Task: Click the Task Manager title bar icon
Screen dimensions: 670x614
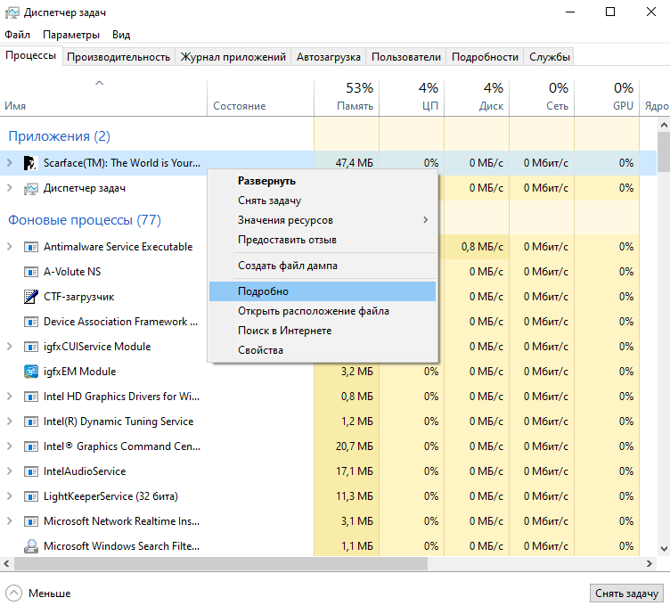Action: [x=12, y=12]
